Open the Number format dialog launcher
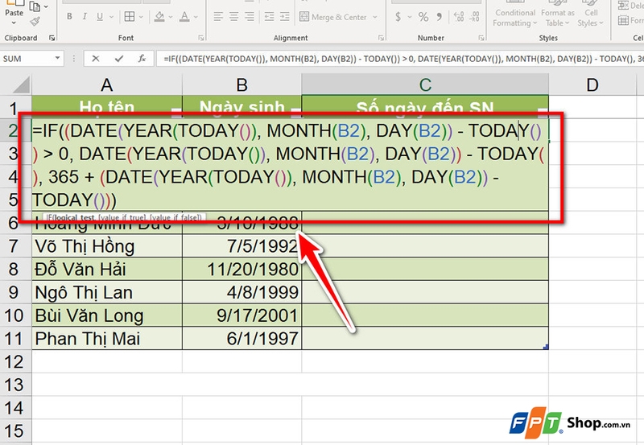This screenshot has height=445, width=644. tap(481, 38)
